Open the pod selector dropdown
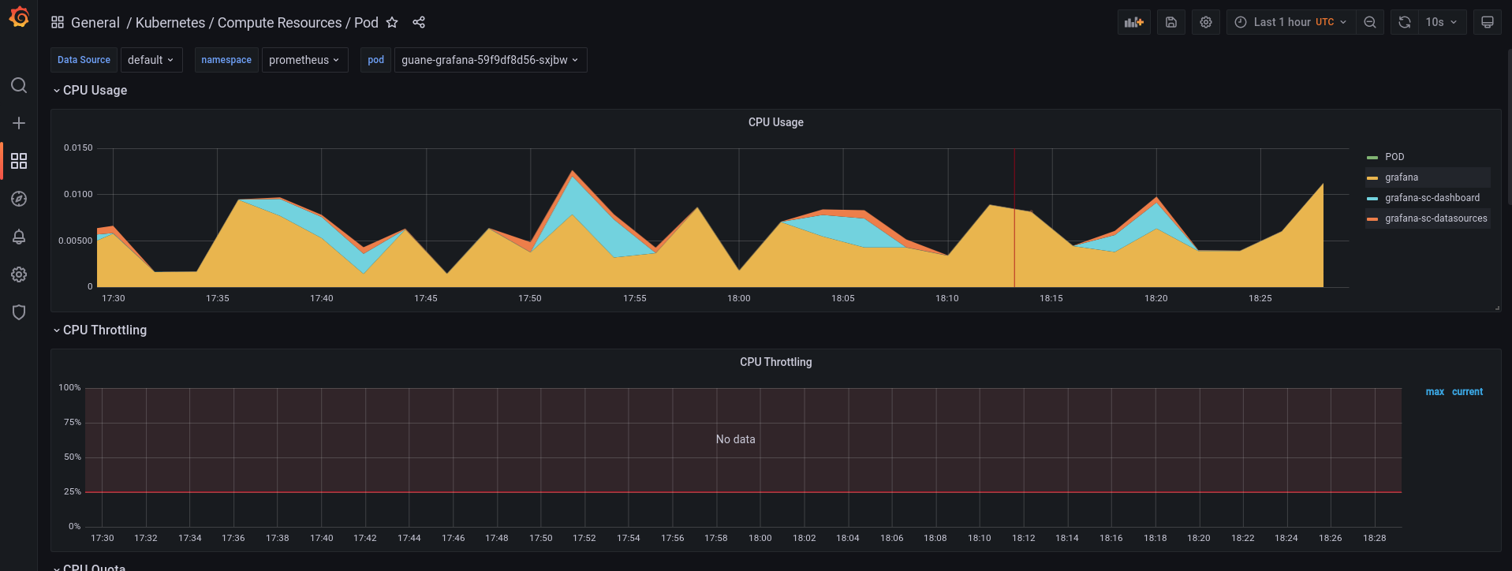 pyautogui.click(x=491, y=60)
